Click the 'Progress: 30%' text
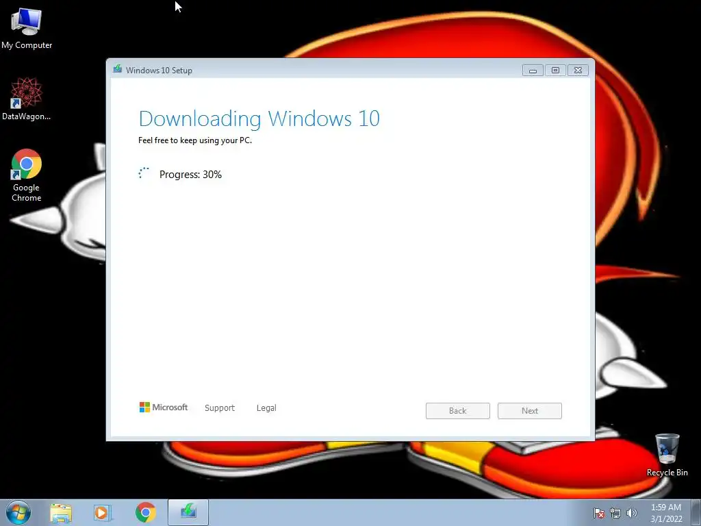Screen dimensions: 701x526 [190, 175]
